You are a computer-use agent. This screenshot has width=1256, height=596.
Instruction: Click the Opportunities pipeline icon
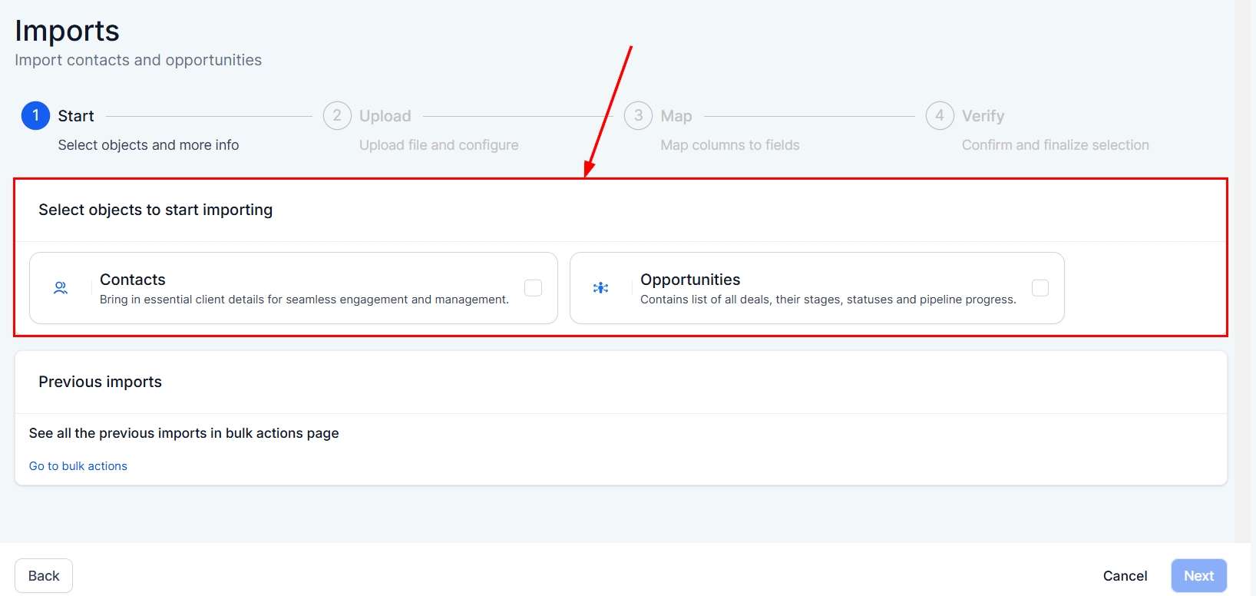(600, 288)
